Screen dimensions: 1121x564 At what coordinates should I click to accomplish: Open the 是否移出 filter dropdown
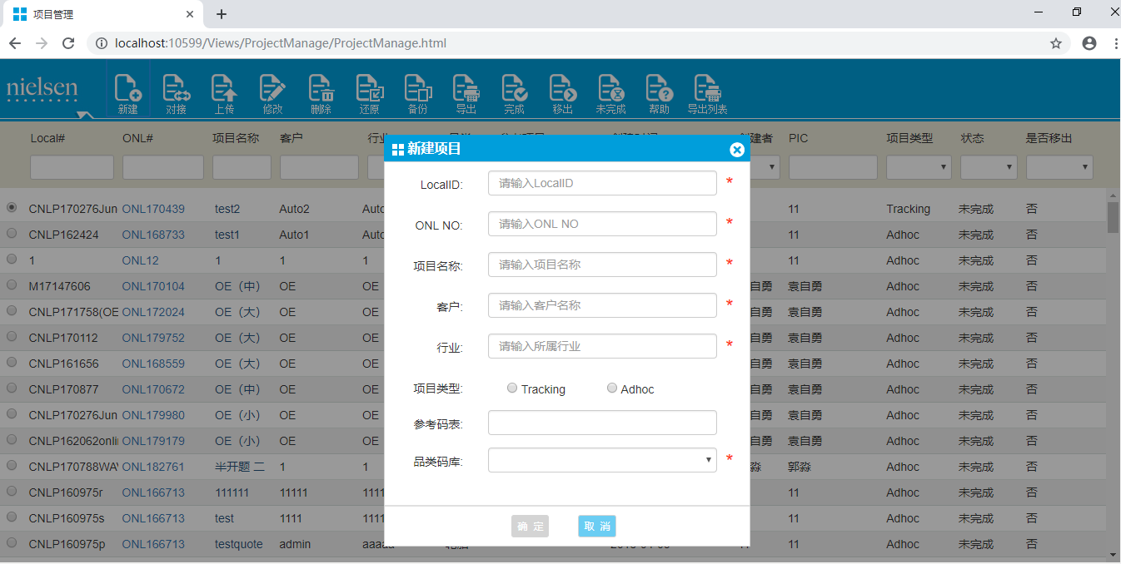1059,167
